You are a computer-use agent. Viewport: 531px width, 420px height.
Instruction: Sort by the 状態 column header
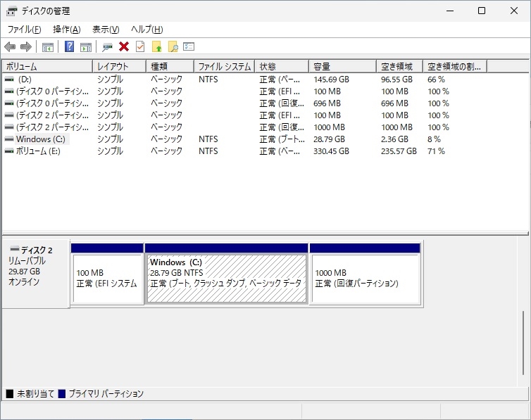coord(282,67)
